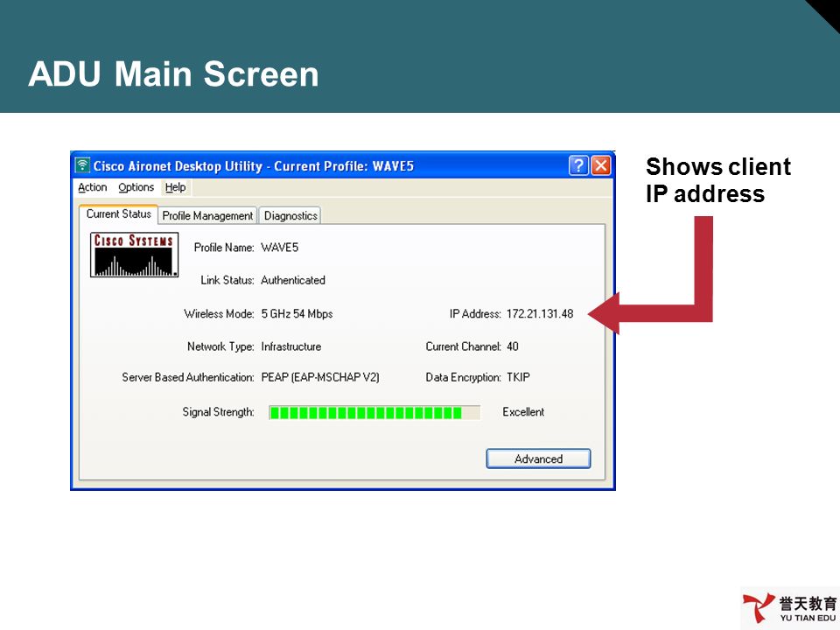Viewport: 840px width, 630px height.
Task: Click the network type value Infrastructure
Action: 290,346
